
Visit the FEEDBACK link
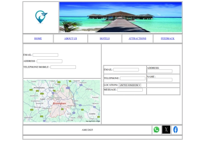click(168, 38)
